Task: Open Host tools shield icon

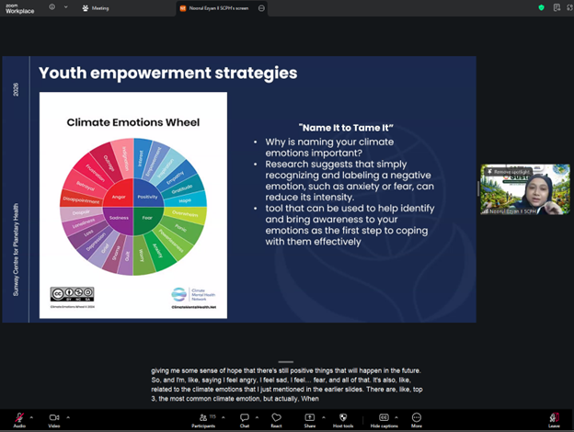Action: [x=342, y=417]
